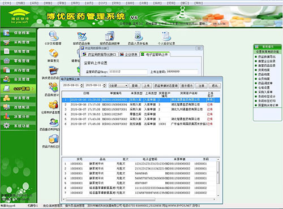Image resolution: width=283 pixels, height=209 pixels.
Task: Open 决策分析 in the left sidebar
Action: (x=18, y=116)
